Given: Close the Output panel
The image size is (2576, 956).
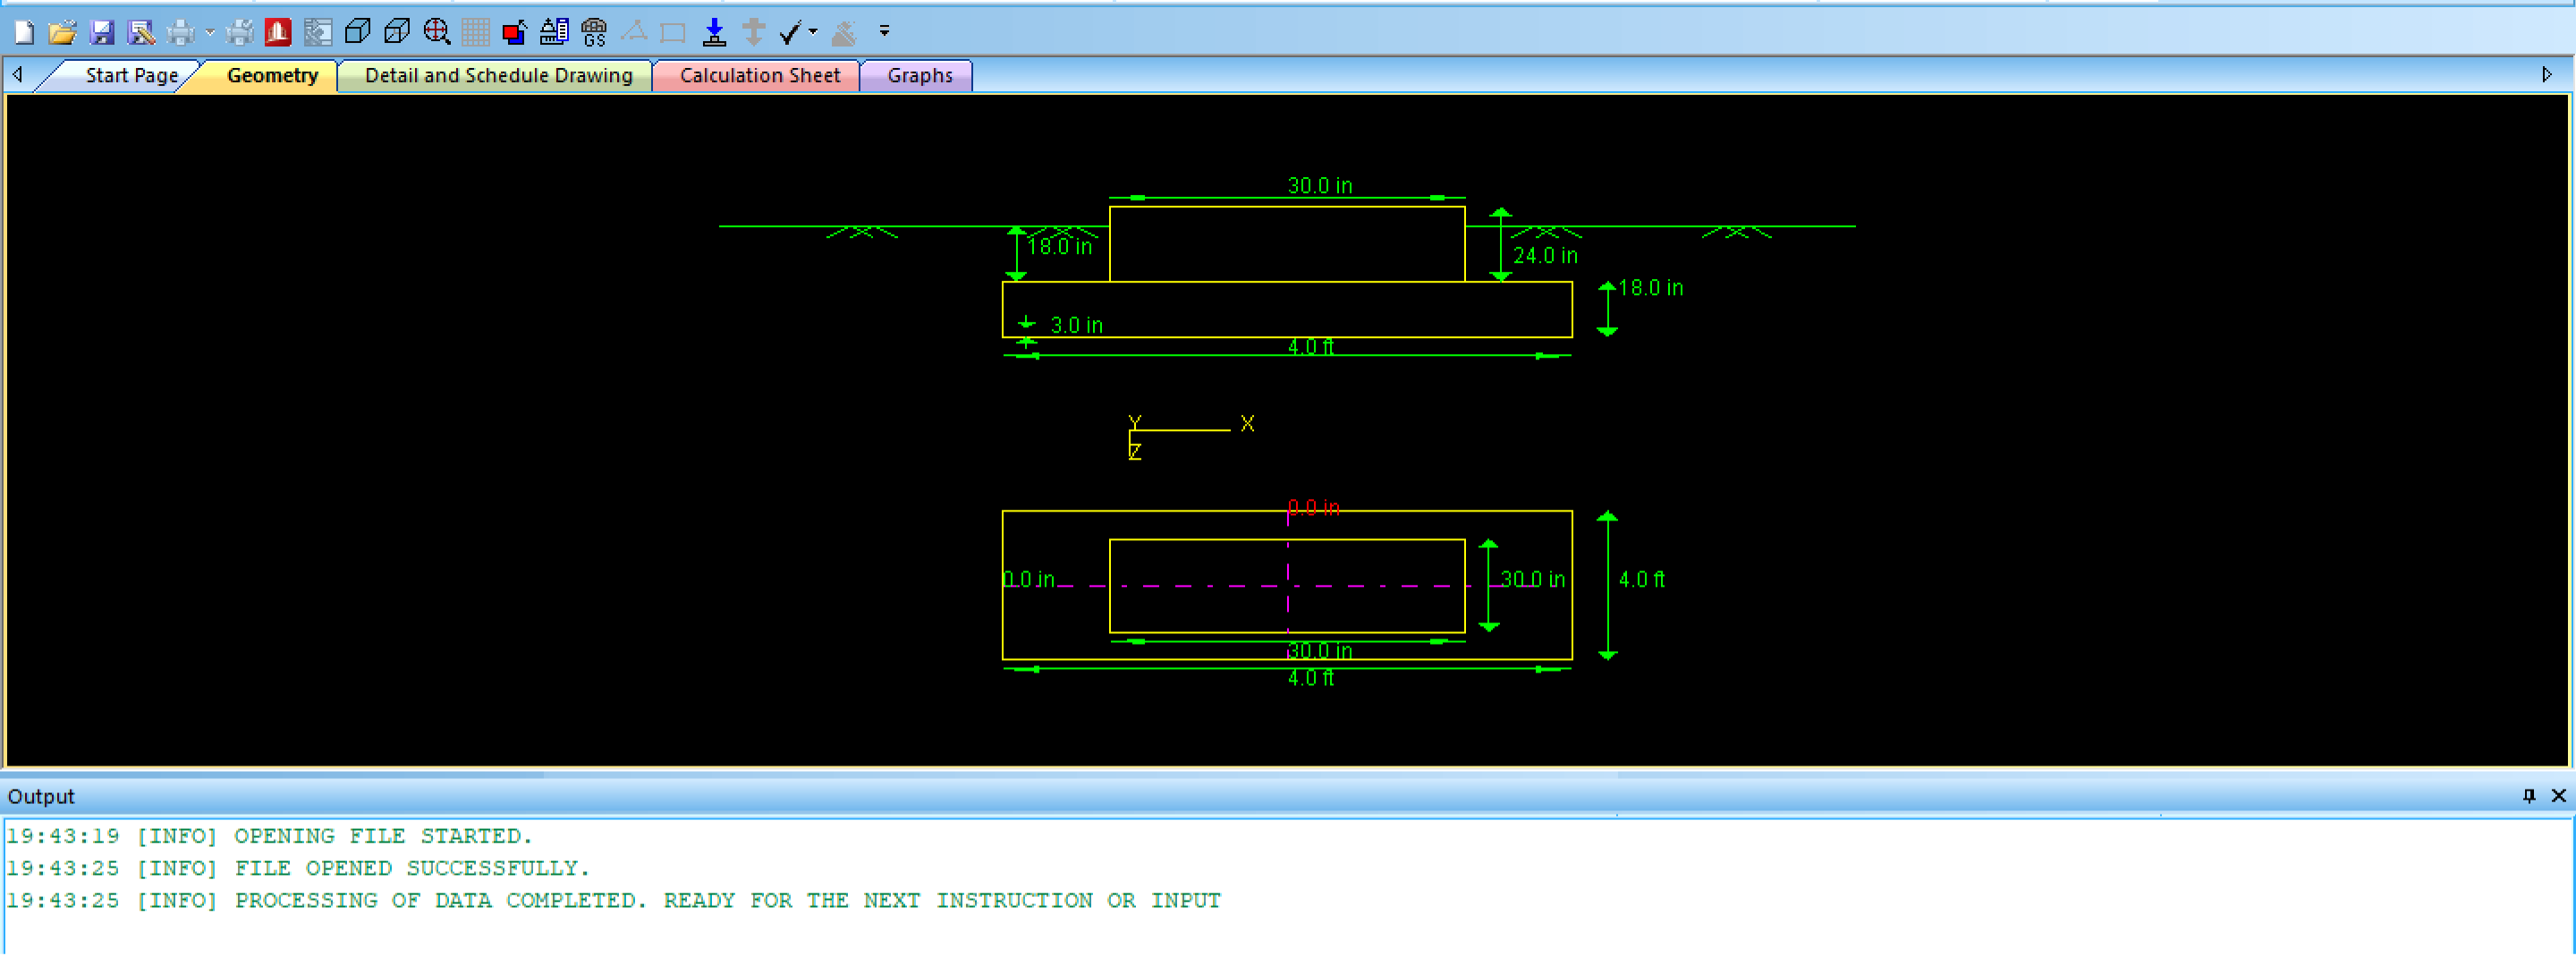Looking at the screenshot, I should [2559, 798].
